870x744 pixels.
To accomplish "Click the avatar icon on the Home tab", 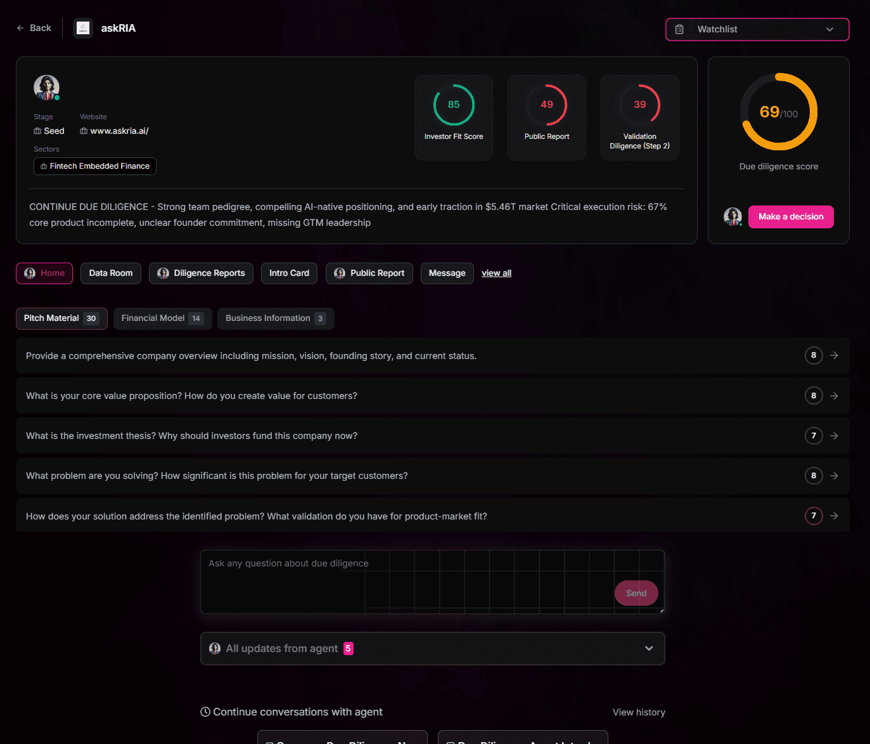I will point(29,273).
